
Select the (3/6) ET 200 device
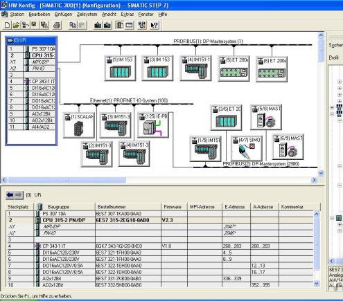tap(226, 118)
